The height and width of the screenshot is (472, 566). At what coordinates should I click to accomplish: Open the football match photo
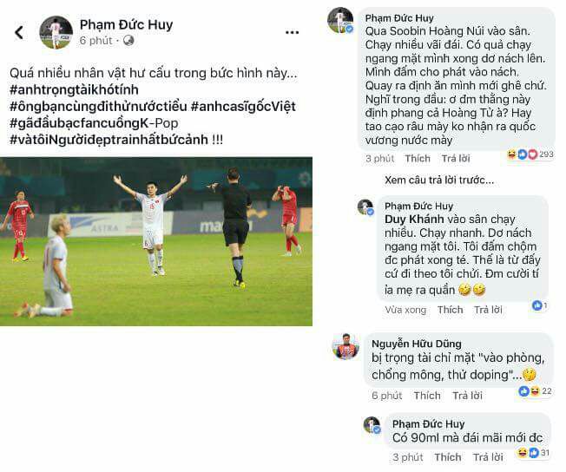pyautogui.click(x=156, y=241)
